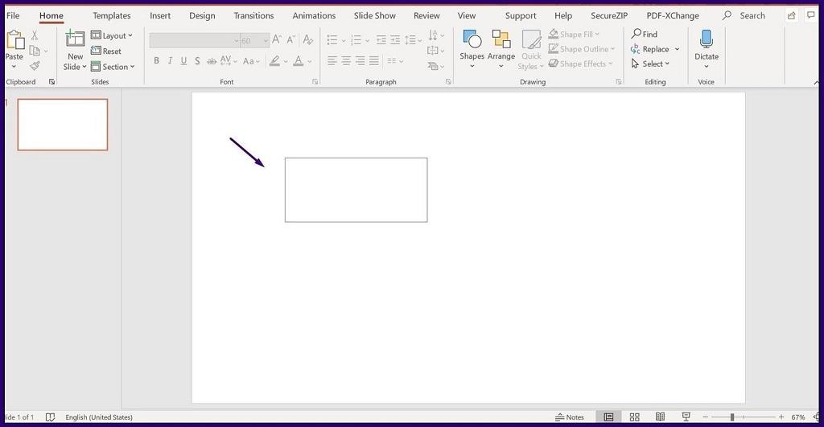The height and width of the screenshot is (427, 824).
Task: Clear all formatting with the eraser A icon
Action: pyautogui.click(x=308, y=40)
